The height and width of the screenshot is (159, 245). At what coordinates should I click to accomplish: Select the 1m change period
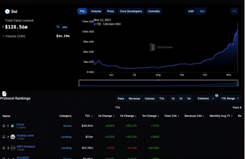click(189, 99)
